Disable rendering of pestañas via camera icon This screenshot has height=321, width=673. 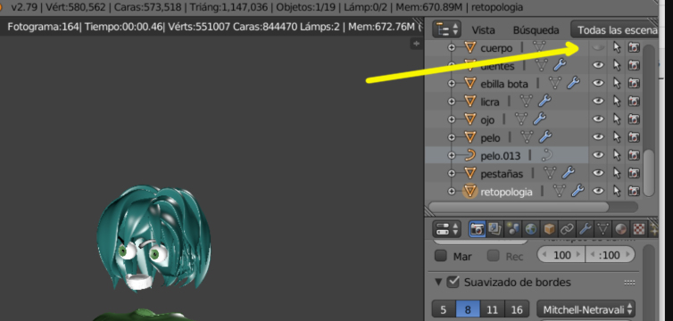(x=634, y=173)
